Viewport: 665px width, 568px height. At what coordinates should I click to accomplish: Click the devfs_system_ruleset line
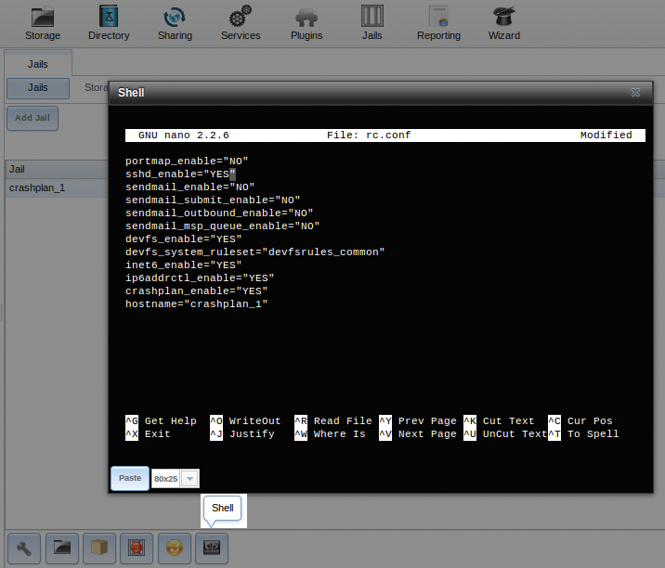(254, 252)
